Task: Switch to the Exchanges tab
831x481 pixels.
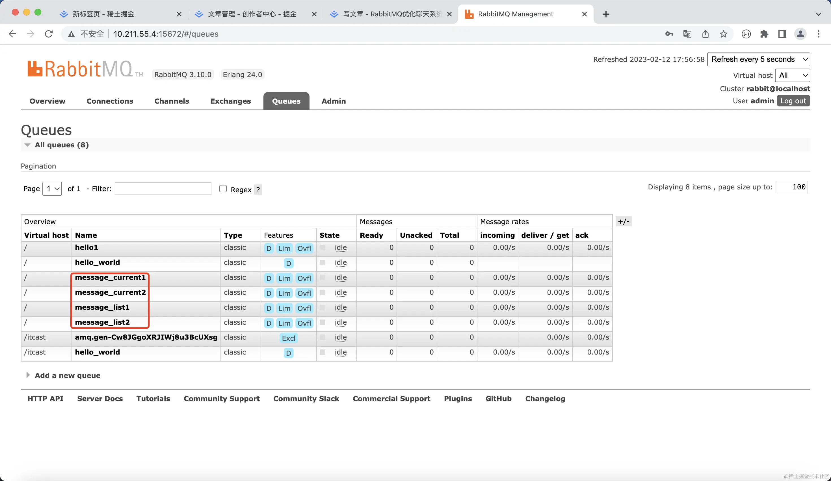Action: [231, 101]
